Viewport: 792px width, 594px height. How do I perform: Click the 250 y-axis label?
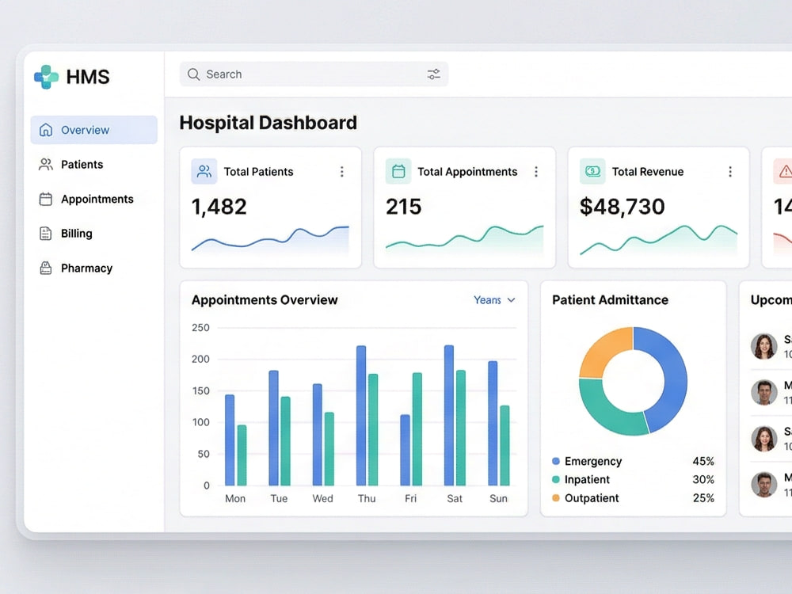pos(200,328)
